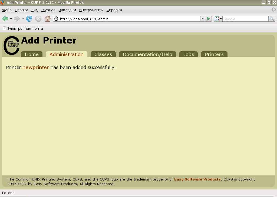The image size is (277, 197).
Task: Click the CUPS site icon in the address bar
Action: point(56,19)
